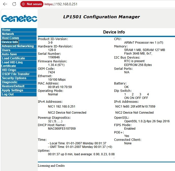Click the ARMv7 Processor rev 1 text
The height and width of the screenshot is (171, 175).
(144, 43)
